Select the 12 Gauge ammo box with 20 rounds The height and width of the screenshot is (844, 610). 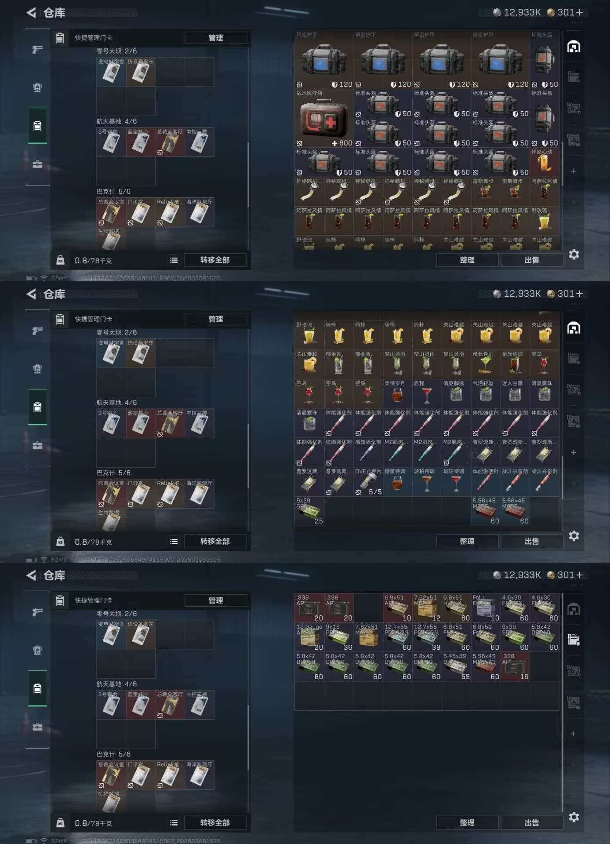pos(309,637)
